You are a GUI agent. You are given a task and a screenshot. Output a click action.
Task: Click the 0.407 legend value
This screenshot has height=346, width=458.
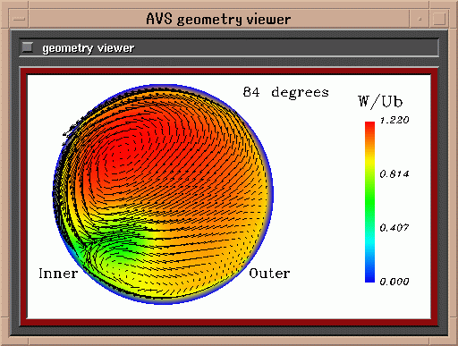[394, 228]
